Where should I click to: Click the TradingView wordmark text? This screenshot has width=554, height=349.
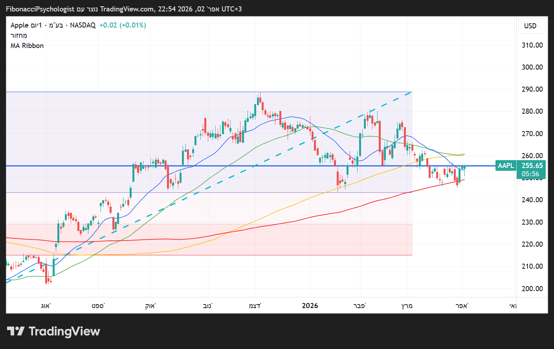[64, 331]
